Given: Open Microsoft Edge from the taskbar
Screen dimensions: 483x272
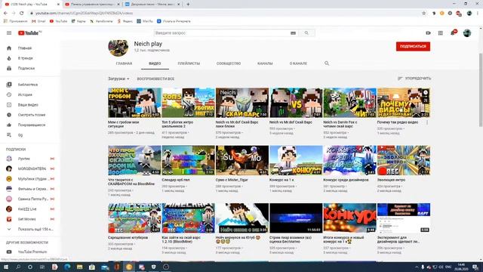Looking at the screenshot, I should point(67,267).
